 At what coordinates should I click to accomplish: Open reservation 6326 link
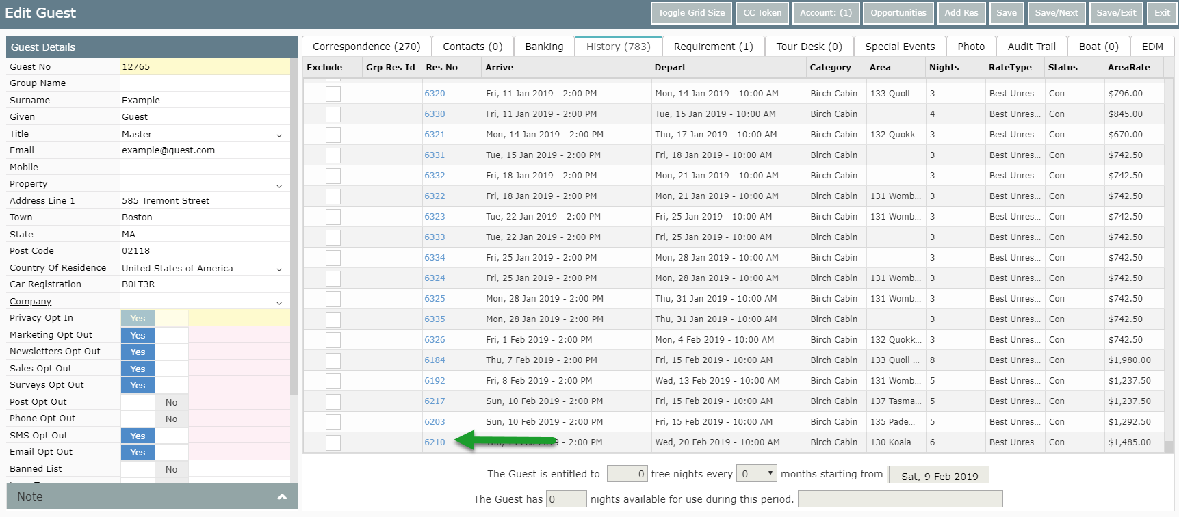435,340
